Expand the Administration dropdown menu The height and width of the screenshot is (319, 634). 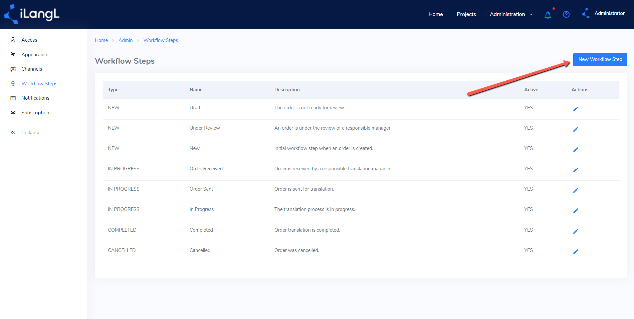(511, 14)
